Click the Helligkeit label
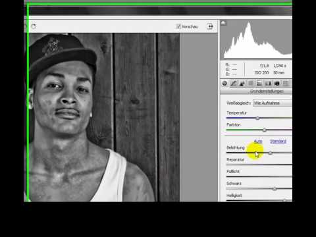 234,196
